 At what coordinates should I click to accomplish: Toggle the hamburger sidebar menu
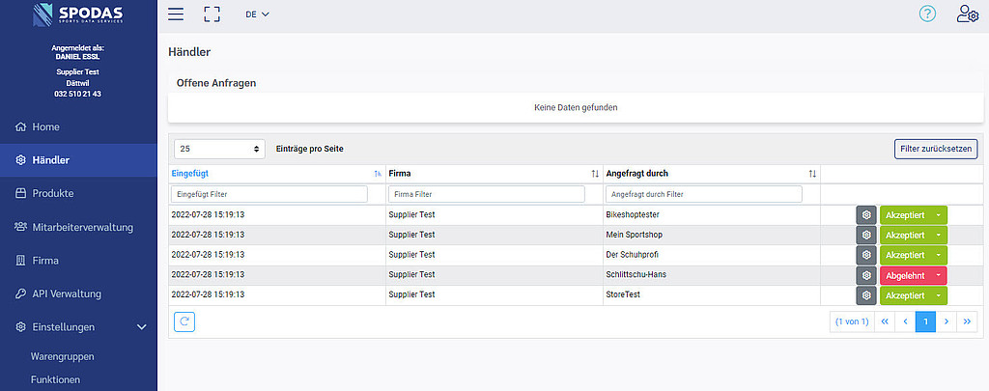(176, 14)
